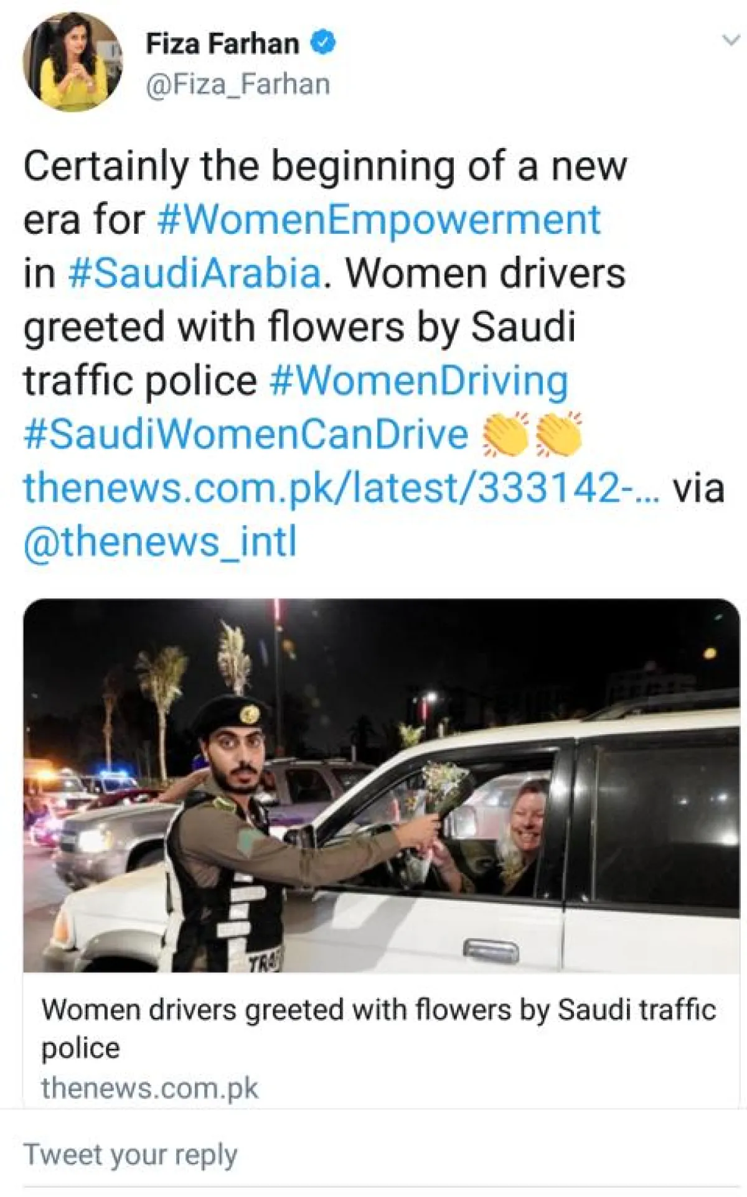
Task: Click the blue verified badge
Action: (323, 44)
